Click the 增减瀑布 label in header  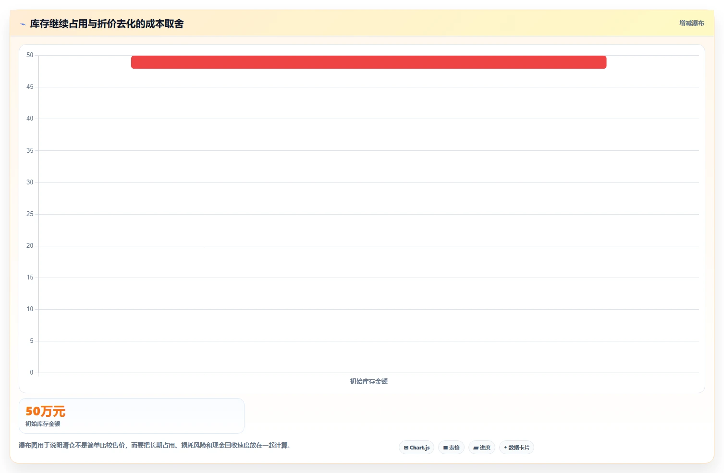tap(691, 23)
